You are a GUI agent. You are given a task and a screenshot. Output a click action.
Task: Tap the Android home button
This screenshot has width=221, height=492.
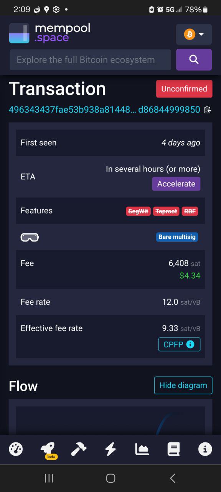pos(110,478)
